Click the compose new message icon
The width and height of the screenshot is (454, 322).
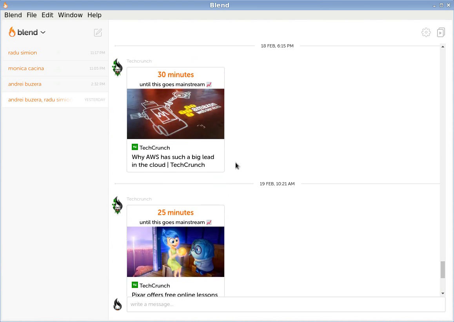pos(98,33)
